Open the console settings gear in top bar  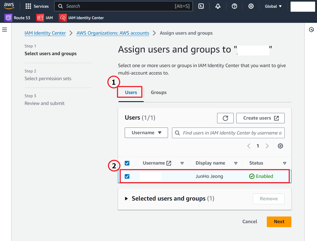pyautogui.click(x=251, y=6)
